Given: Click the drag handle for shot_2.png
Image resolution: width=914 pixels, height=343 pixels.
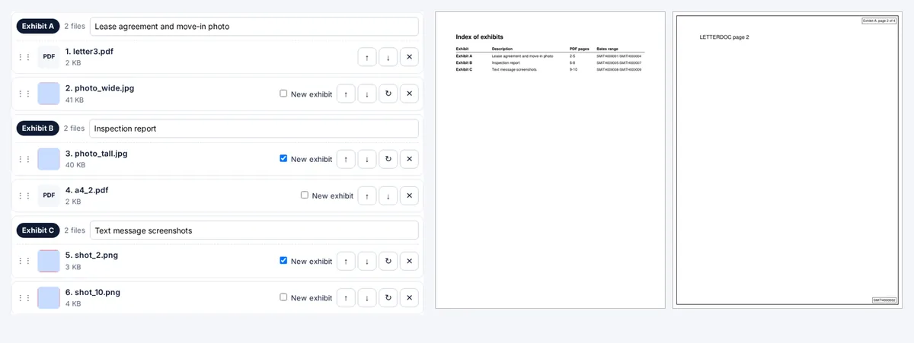Looking at the screenshot, I should coord(24,261).
